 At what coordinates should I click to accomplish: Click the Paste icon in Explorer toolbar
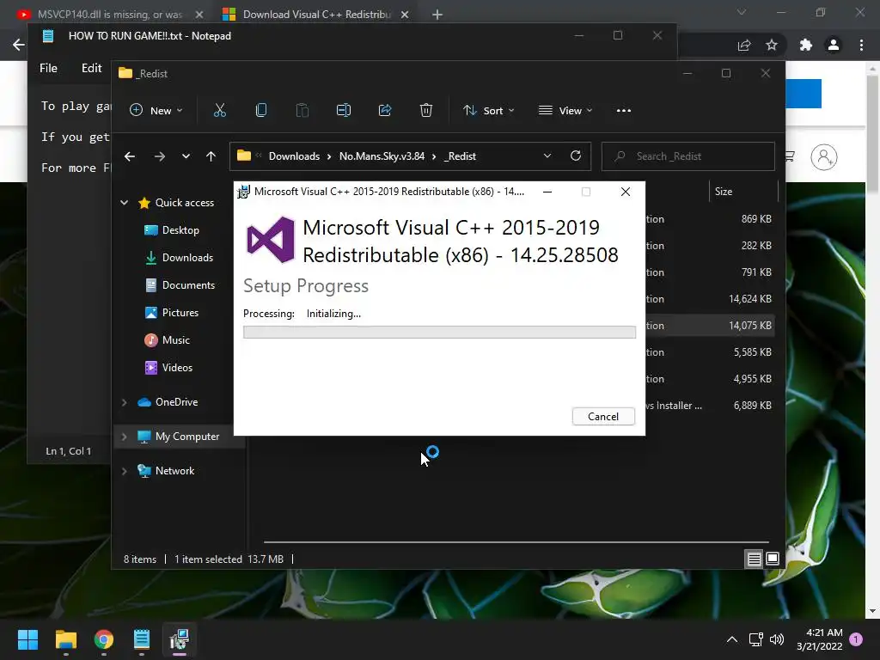coord(302,110)
